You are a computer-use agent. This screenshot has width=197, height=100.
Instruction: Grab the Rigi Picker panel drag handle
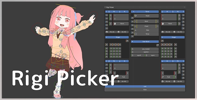[184, 7]
